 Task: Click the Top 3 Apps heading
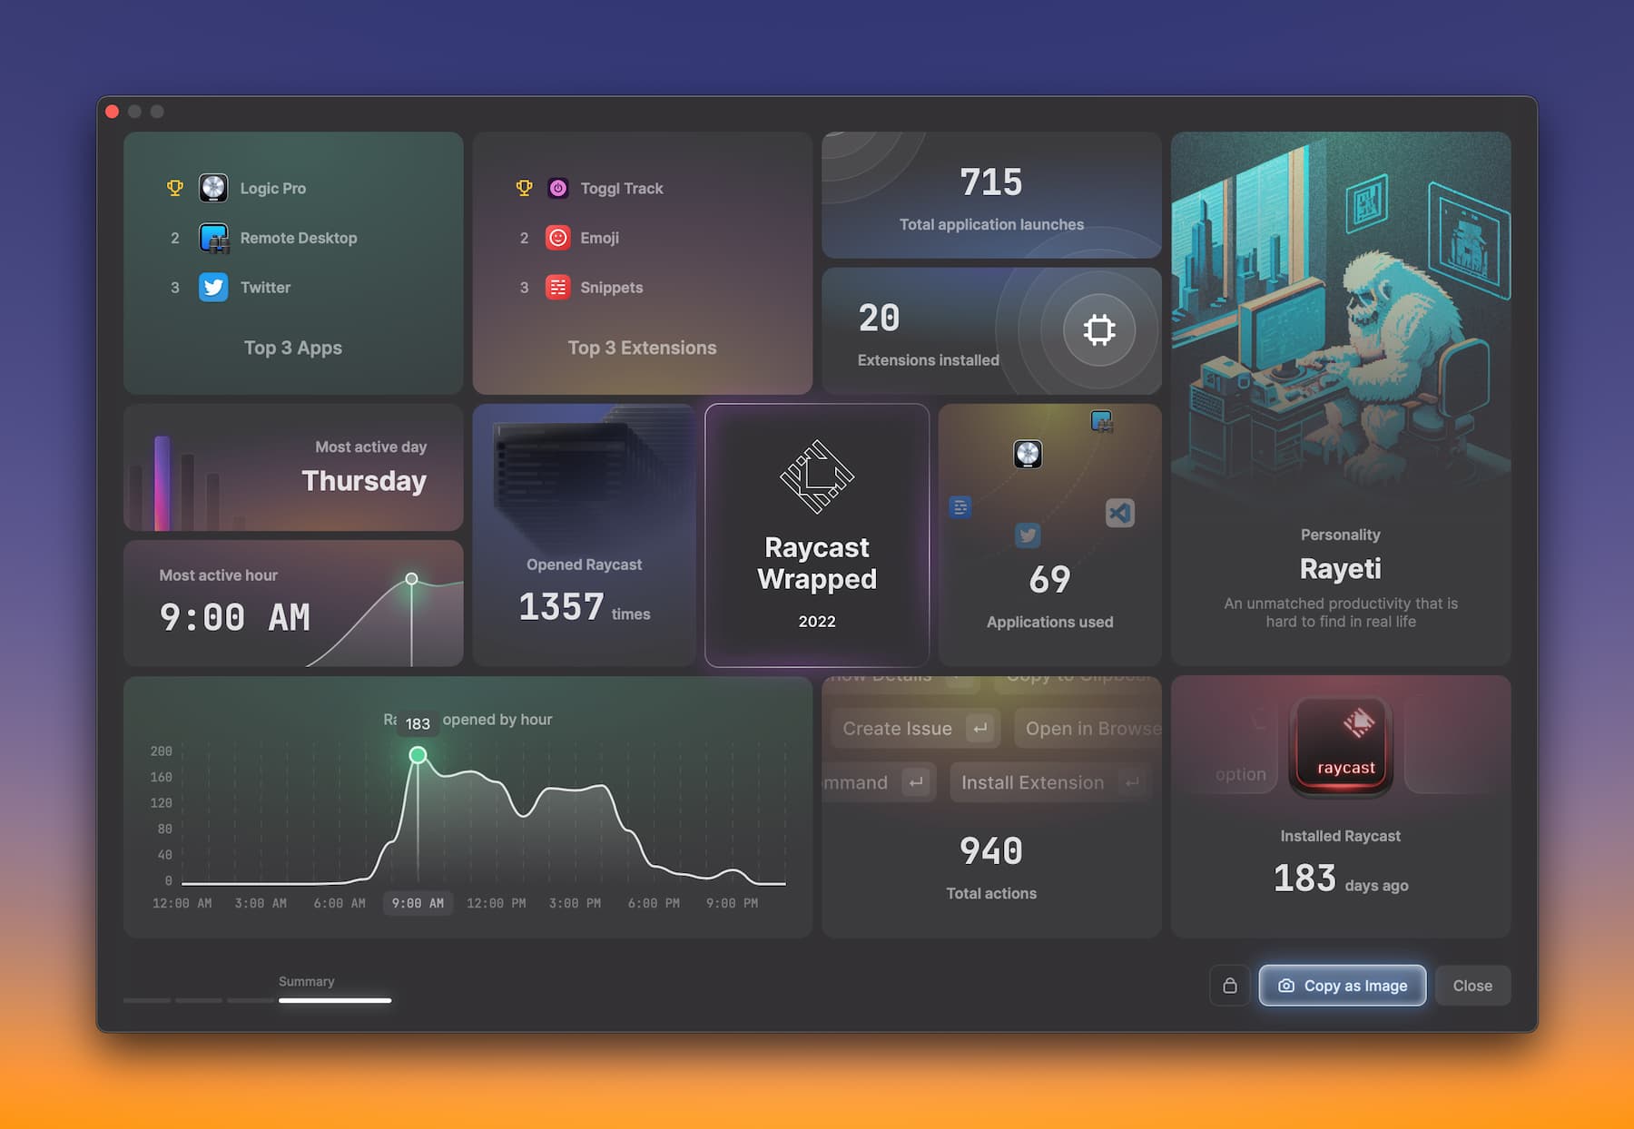coord(293,348)
